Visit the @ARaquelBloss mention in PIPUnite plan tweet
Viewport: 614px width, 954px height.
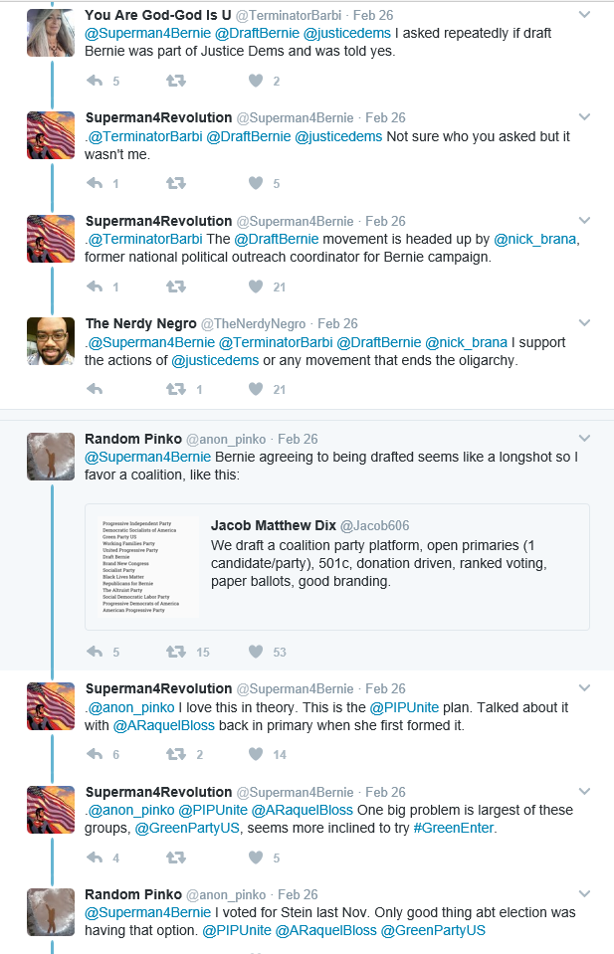pos(163,726)
